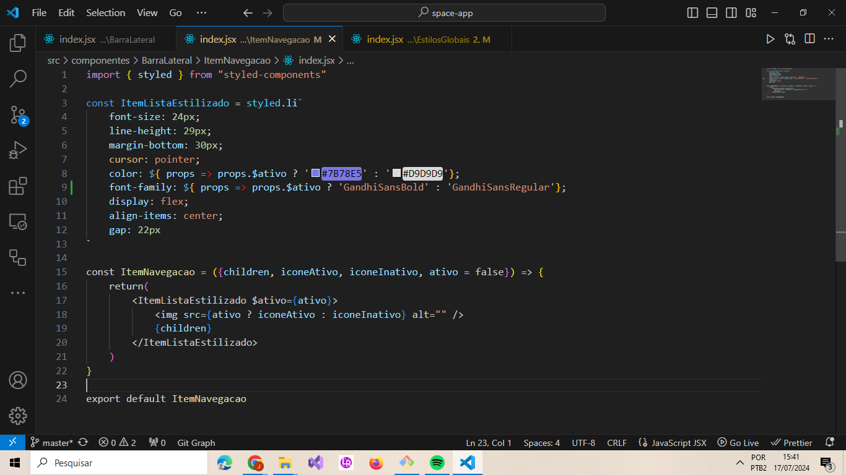Customize layout icon in title bar
846x475 pixels.
[x=751, y=12]
